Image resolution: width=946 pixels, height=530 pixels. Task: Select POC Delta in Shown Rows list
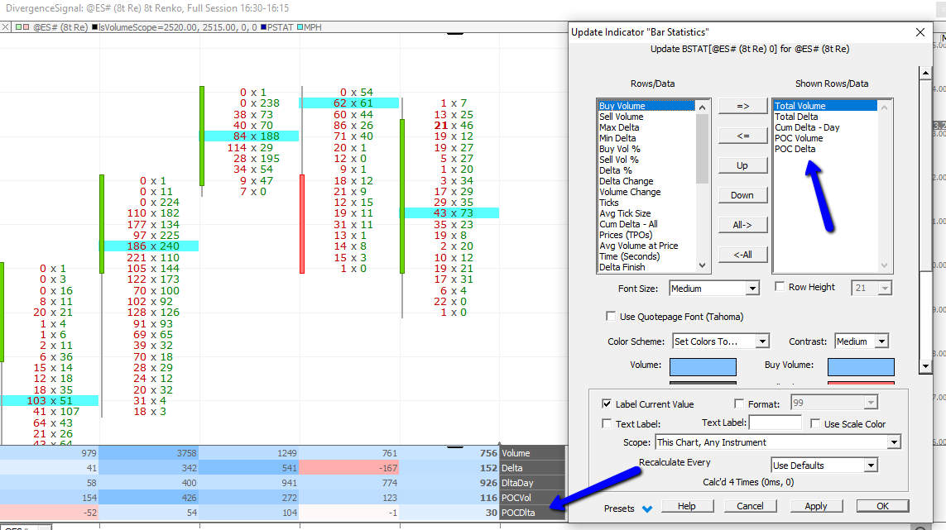(795, 149)
